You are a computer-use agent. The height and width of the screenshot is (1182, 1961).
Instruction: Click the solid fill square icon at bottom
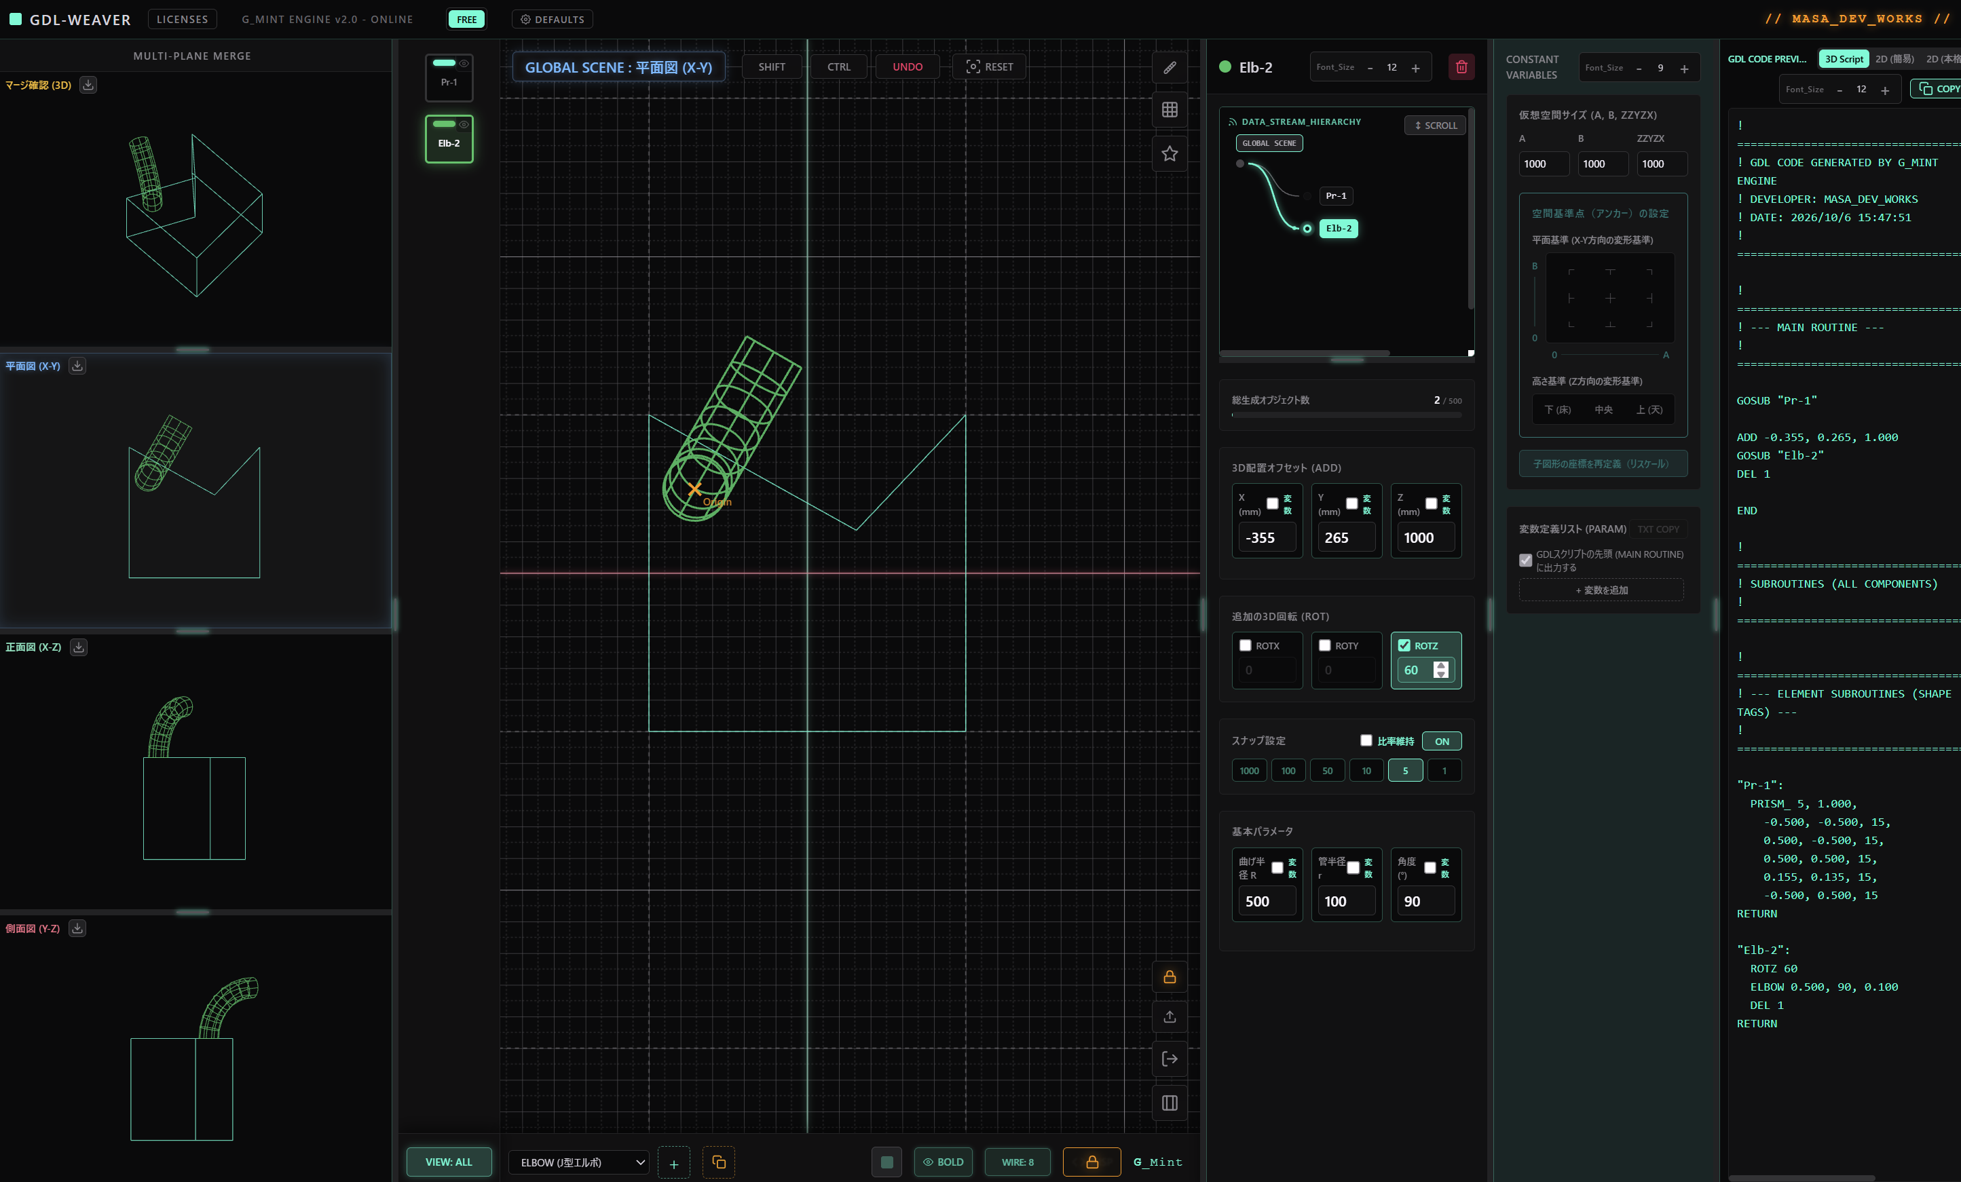(x=886, y=1162)
